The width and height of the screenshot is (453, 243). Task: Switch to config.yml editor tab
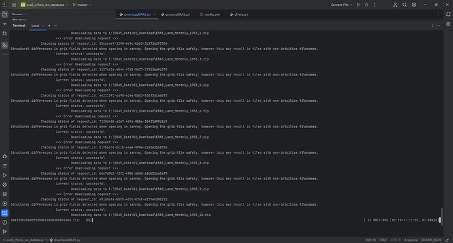coord(209,14)
